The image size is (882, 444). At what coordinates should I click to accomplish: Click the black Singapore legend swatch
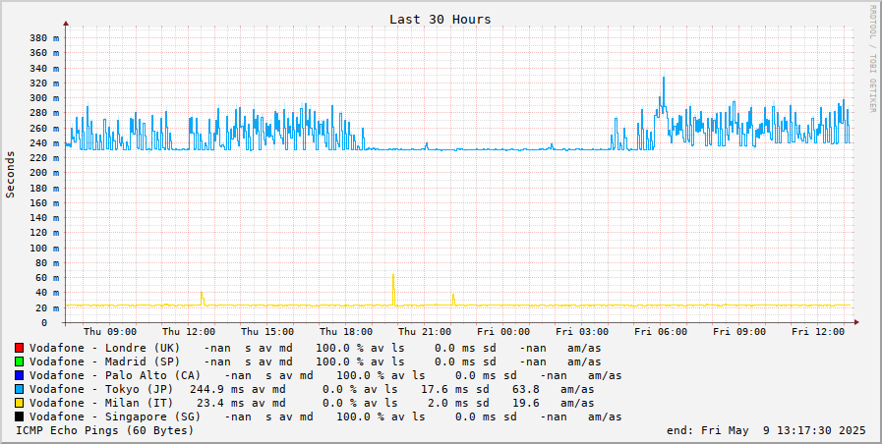19,417
